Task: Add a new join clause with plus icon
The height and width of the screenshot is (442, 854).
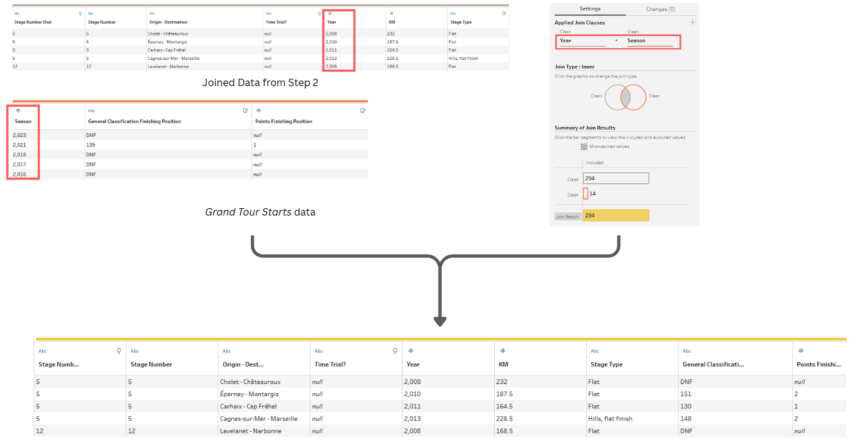Action: 692,23
